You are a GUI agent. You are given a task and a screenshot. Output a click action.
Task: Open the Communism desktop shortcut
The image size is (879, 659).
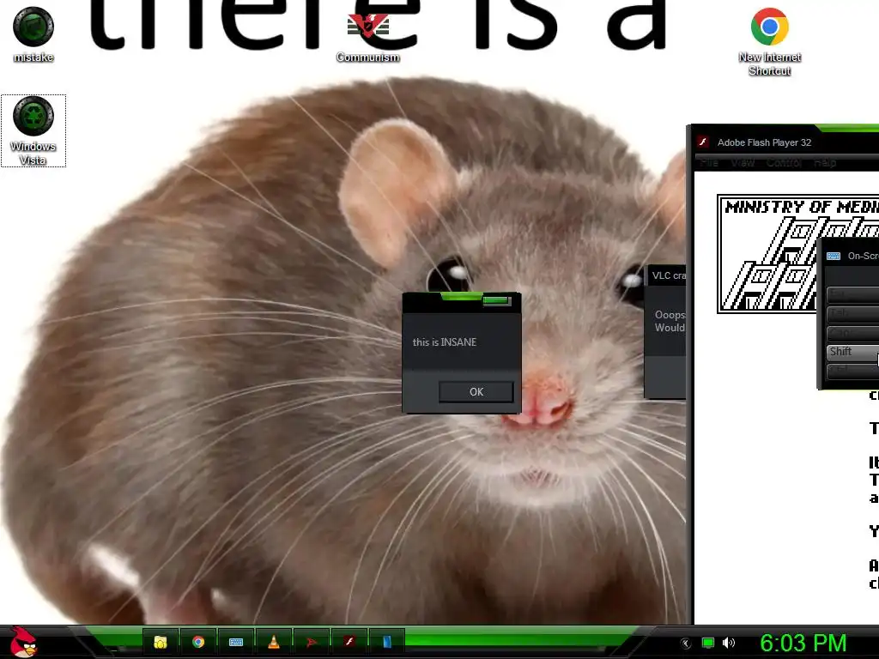point(367,38)
